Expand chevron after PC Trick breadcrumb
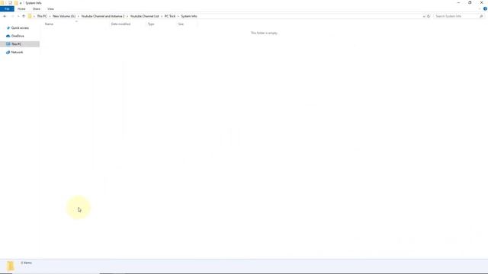 pos(178,16)
